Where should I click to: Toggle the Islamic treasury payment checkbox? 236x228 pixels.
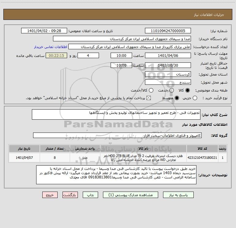(x=149, y=98)
